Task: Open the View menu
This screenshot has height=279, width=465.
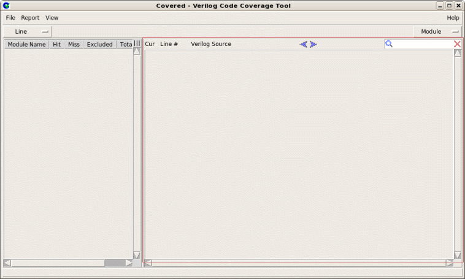Action: click(x=52, y=18)
